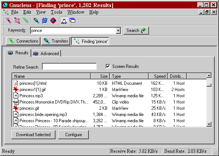Sort results by Name column header
219x156 pixels.
tap(51, 76)
